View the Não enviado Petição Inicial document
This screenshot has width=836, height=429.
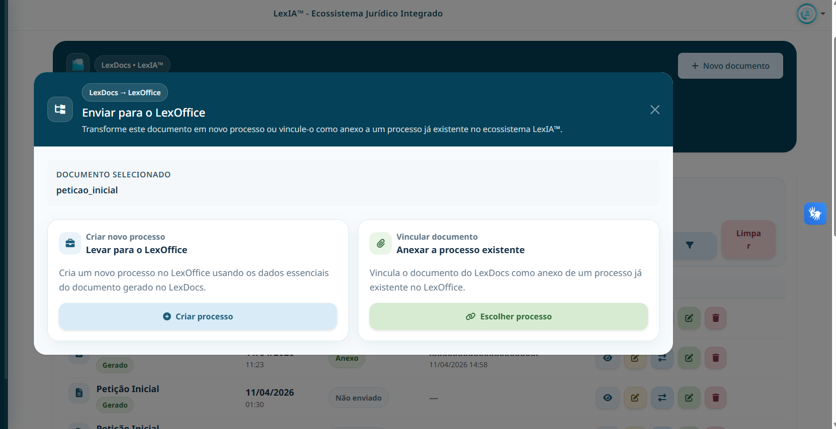608,398
